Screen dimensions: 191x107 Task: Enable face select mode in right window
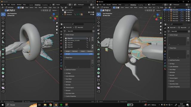point(118,7)
